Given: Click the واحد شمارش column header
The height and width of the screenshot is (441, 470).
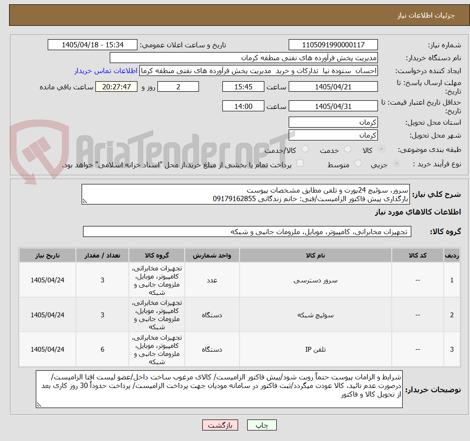Looking at the screenshot, I should [212, 255].
